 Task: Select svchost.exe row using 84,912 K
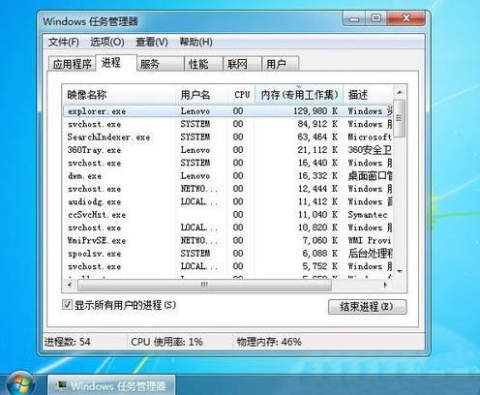click(227, 124)
